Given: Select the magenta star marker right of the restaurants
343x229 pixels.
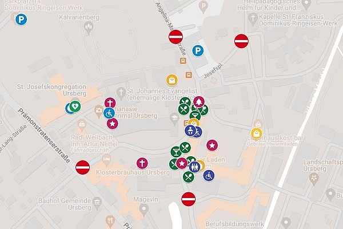Looking at the screenshot, I should coord(212,145).
